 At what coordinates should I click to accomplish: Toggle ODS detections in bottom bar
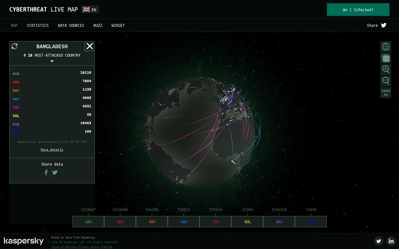click(120, 222)
